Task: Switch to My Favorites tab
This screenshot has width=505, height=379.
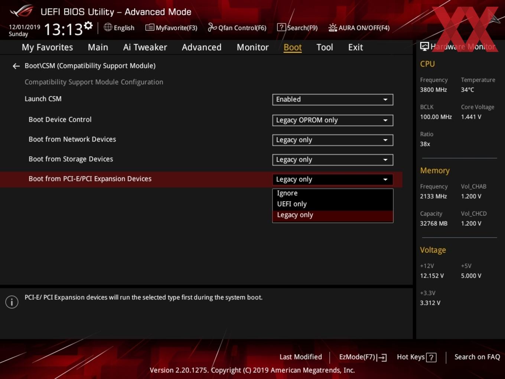Action: pyautogui.click(x=47, y=47)
